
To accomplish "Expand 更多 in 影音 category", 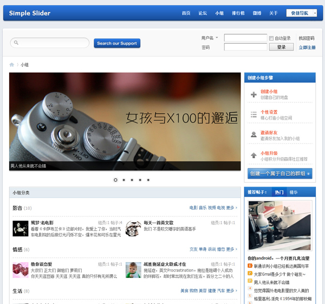I will 231,208.
